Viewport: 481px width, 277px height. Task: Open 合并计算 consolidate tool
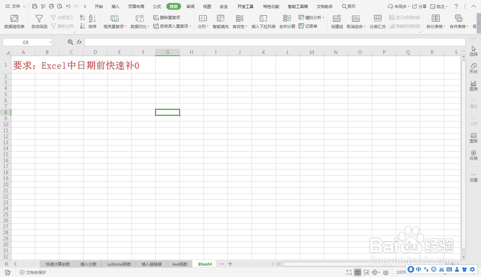coord(287,22)
